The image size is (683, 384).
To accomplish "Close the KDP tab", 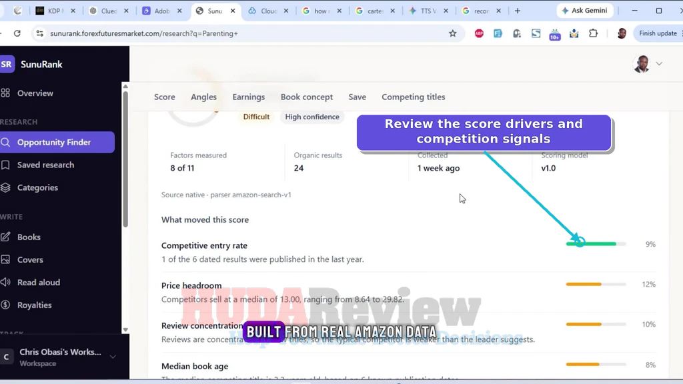I will click(x=73, y=11).
